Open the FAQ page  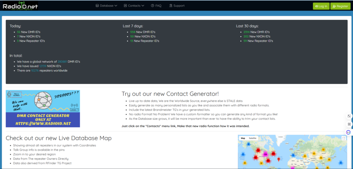tap(156, 6)
